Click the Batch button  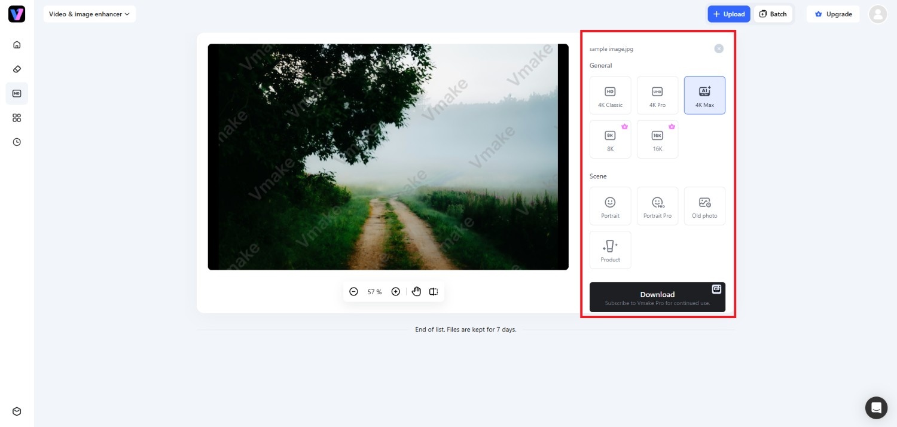pyautogui.click(x=773, y=14)
